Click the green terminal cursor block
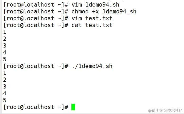The image size is (184, 114). 73,107
